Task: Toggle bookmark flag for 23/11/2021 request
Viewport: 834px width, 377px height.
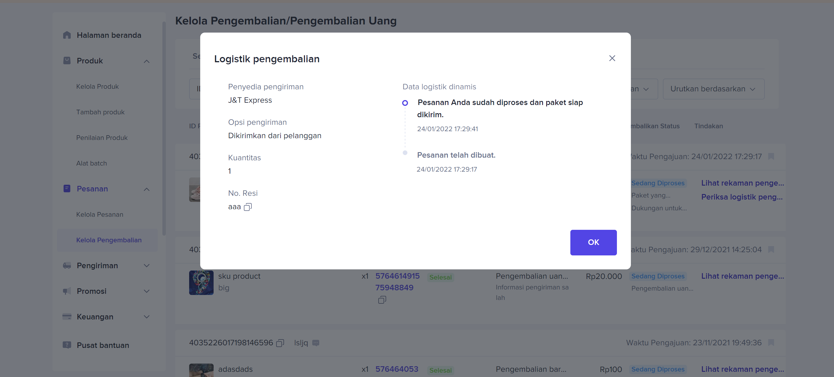Action: 771,342
